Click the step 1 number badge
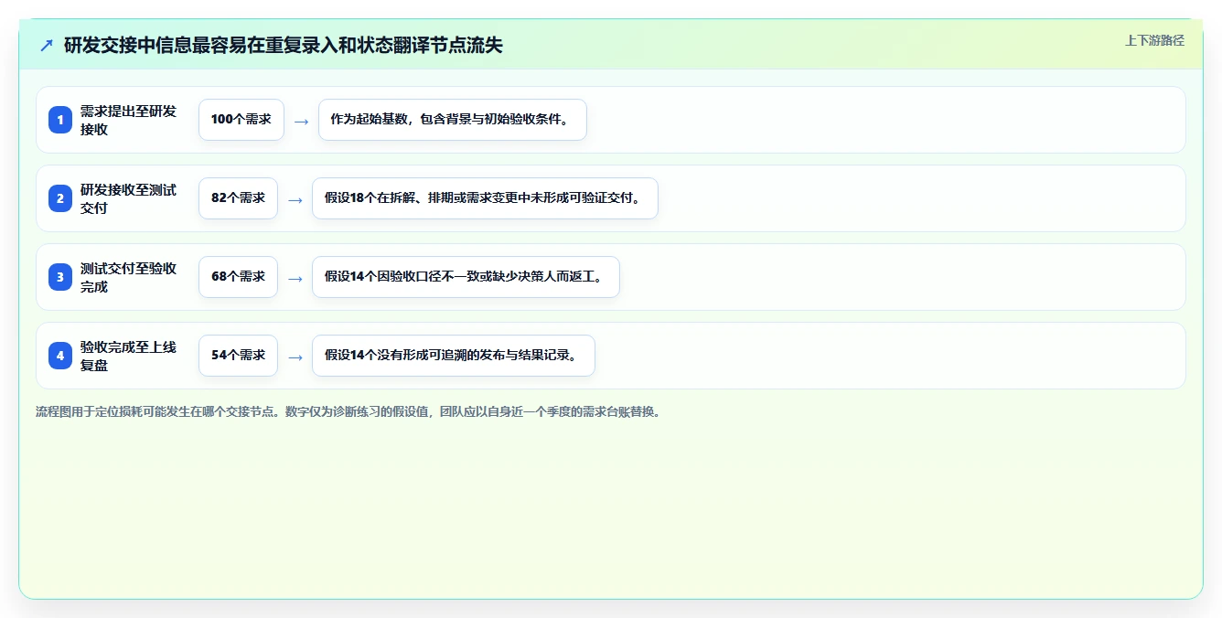The image size is (1222, 618). 60,120
